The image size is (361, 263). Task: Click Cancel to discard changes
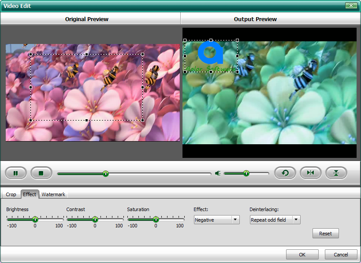[x=341, y=255]
